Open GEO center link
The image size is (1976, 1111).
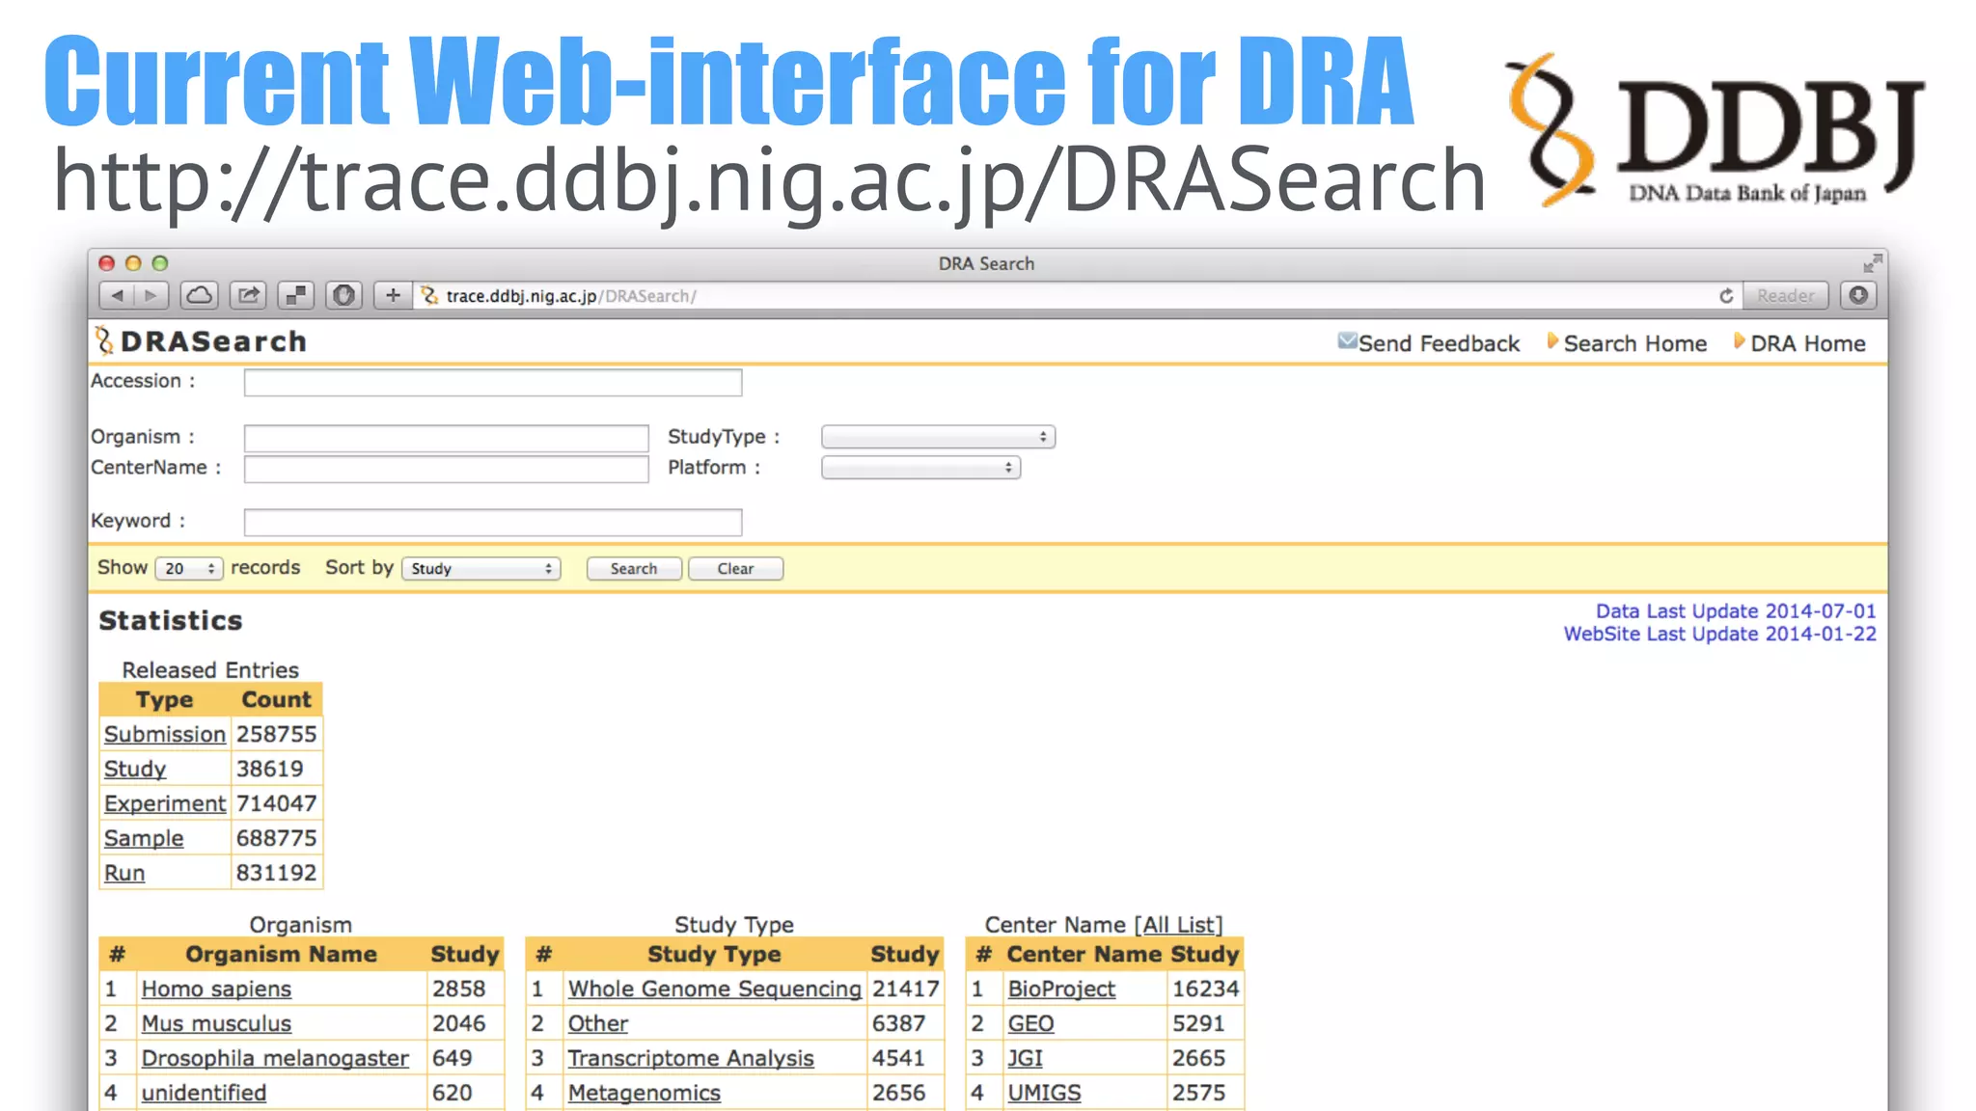click(1030, 1023)
